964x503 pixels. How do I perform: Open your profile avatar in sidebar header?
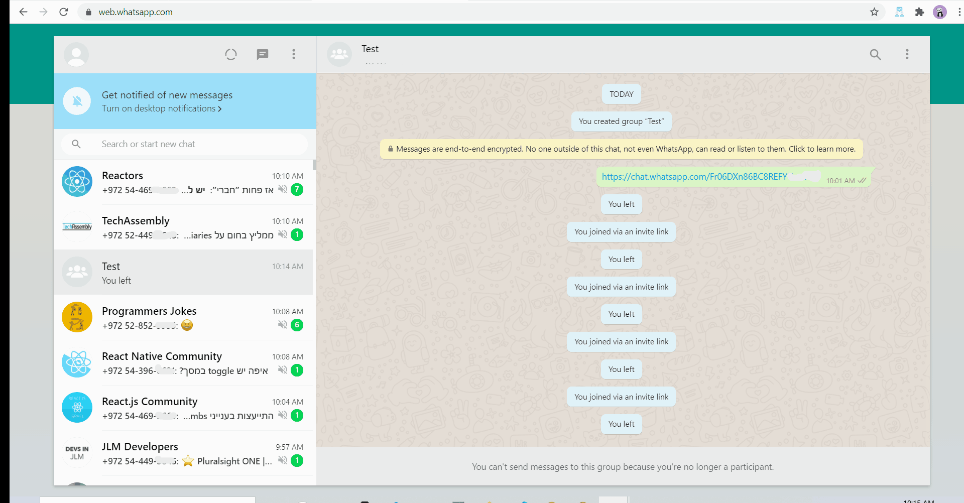pyautogui.click(x=76, y=54)
